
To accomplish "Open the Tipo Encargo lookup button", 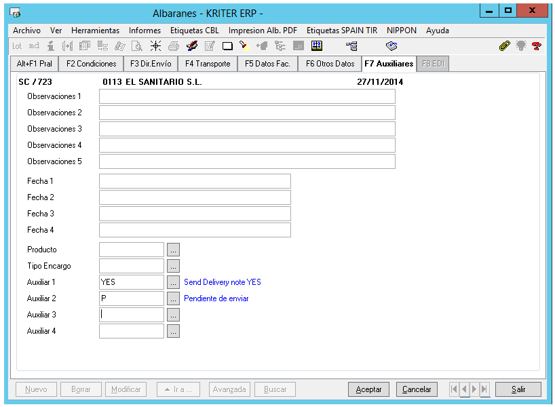I will coord(173,266).
